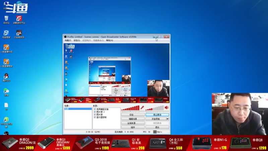Screen dimensions: 268x151
Task: Open the 回收站 recycle bin desktop icon
Action: click(6, 20)
